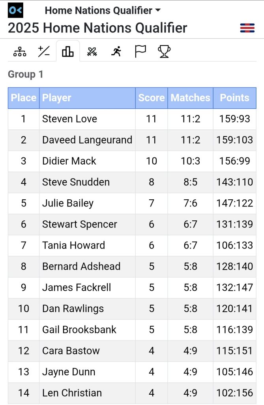Click the podium standings tab icon
The height and width of the screenshot is (405, 264).
68,51
